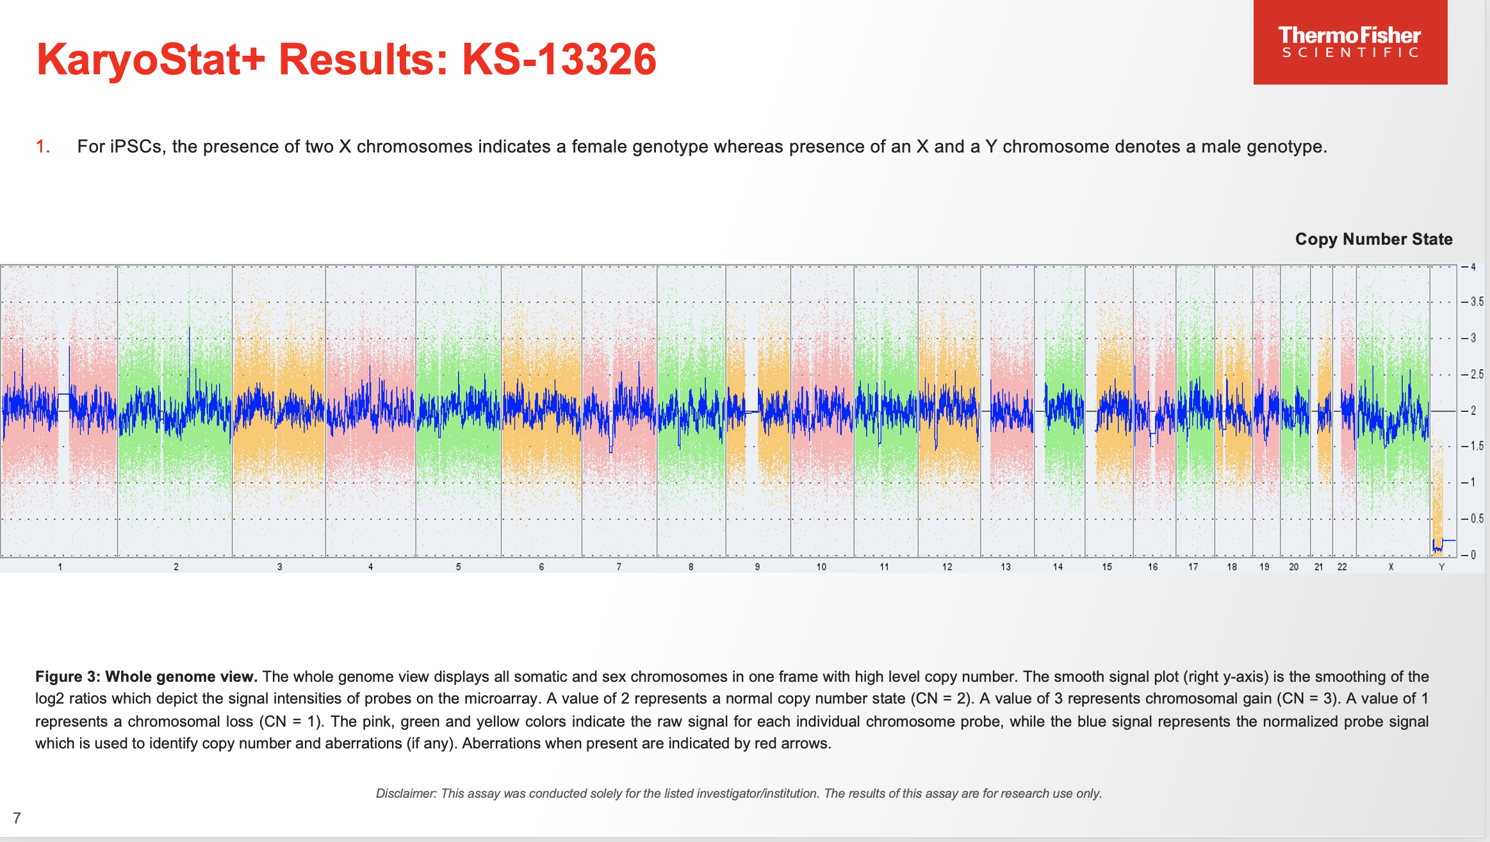Click the Thermo Fisher Scientific logo

coord(1350,42)
